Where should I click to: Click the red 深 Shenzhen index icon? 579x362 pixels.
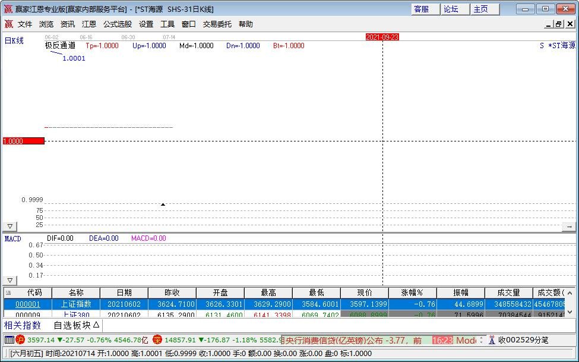click(x=157, y=339)
